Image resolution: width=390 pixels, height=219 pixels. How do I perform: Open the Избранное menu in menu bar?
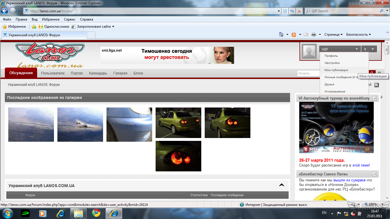[51, 19]
